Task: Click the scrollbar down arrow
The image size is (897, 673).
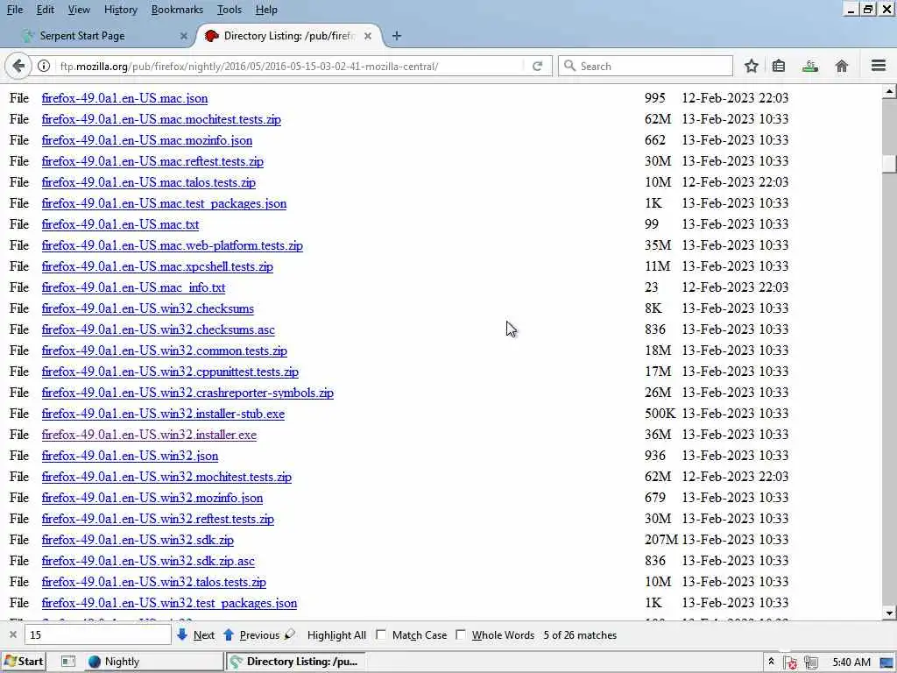Action: (889, 613)
